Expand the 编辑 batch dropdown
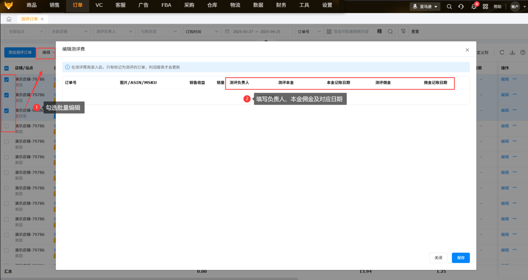The width and height of the screenshot is (528, 280). pyautogui.click(x=47, y=52)
